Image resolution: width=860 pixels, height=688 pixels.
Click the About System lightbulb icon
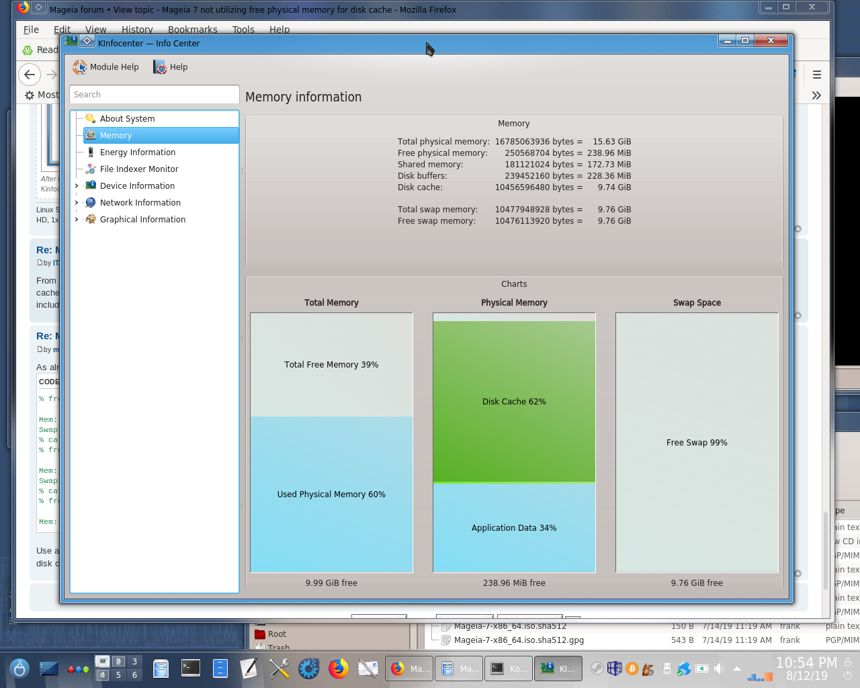pyautogui.click(x=91, y=119)
